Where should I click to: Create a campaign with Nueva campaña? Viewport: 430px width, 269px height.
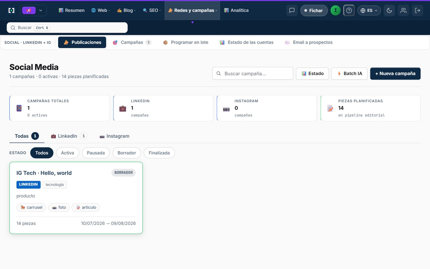(395, 73)
